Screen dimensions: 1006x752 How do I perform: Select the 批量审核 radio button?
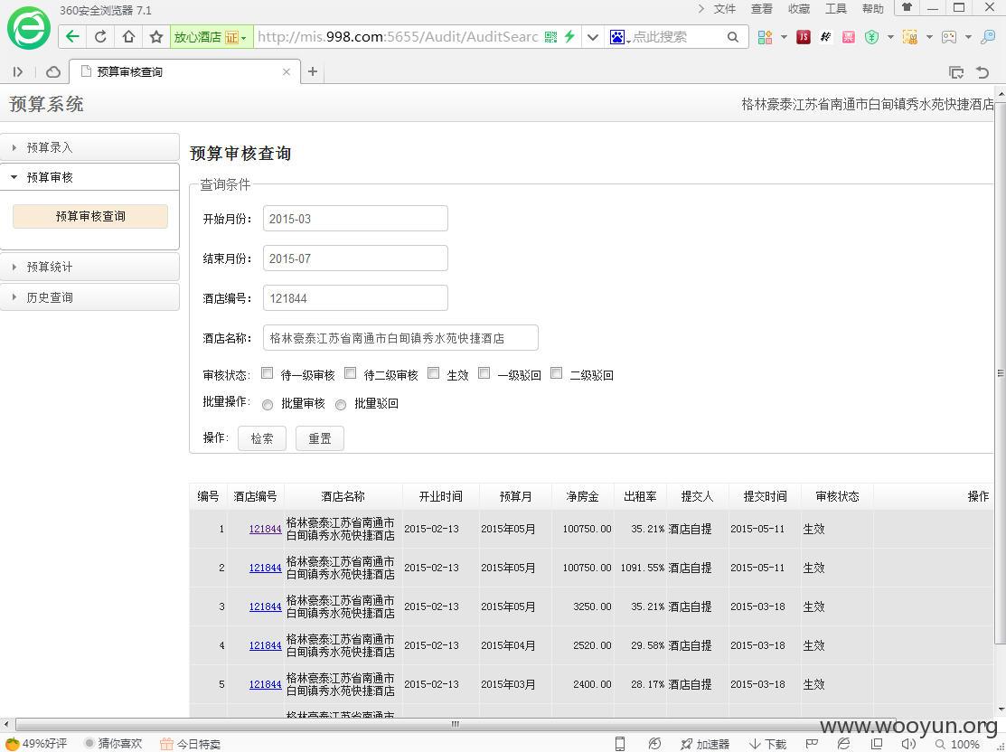pos(268,404)
